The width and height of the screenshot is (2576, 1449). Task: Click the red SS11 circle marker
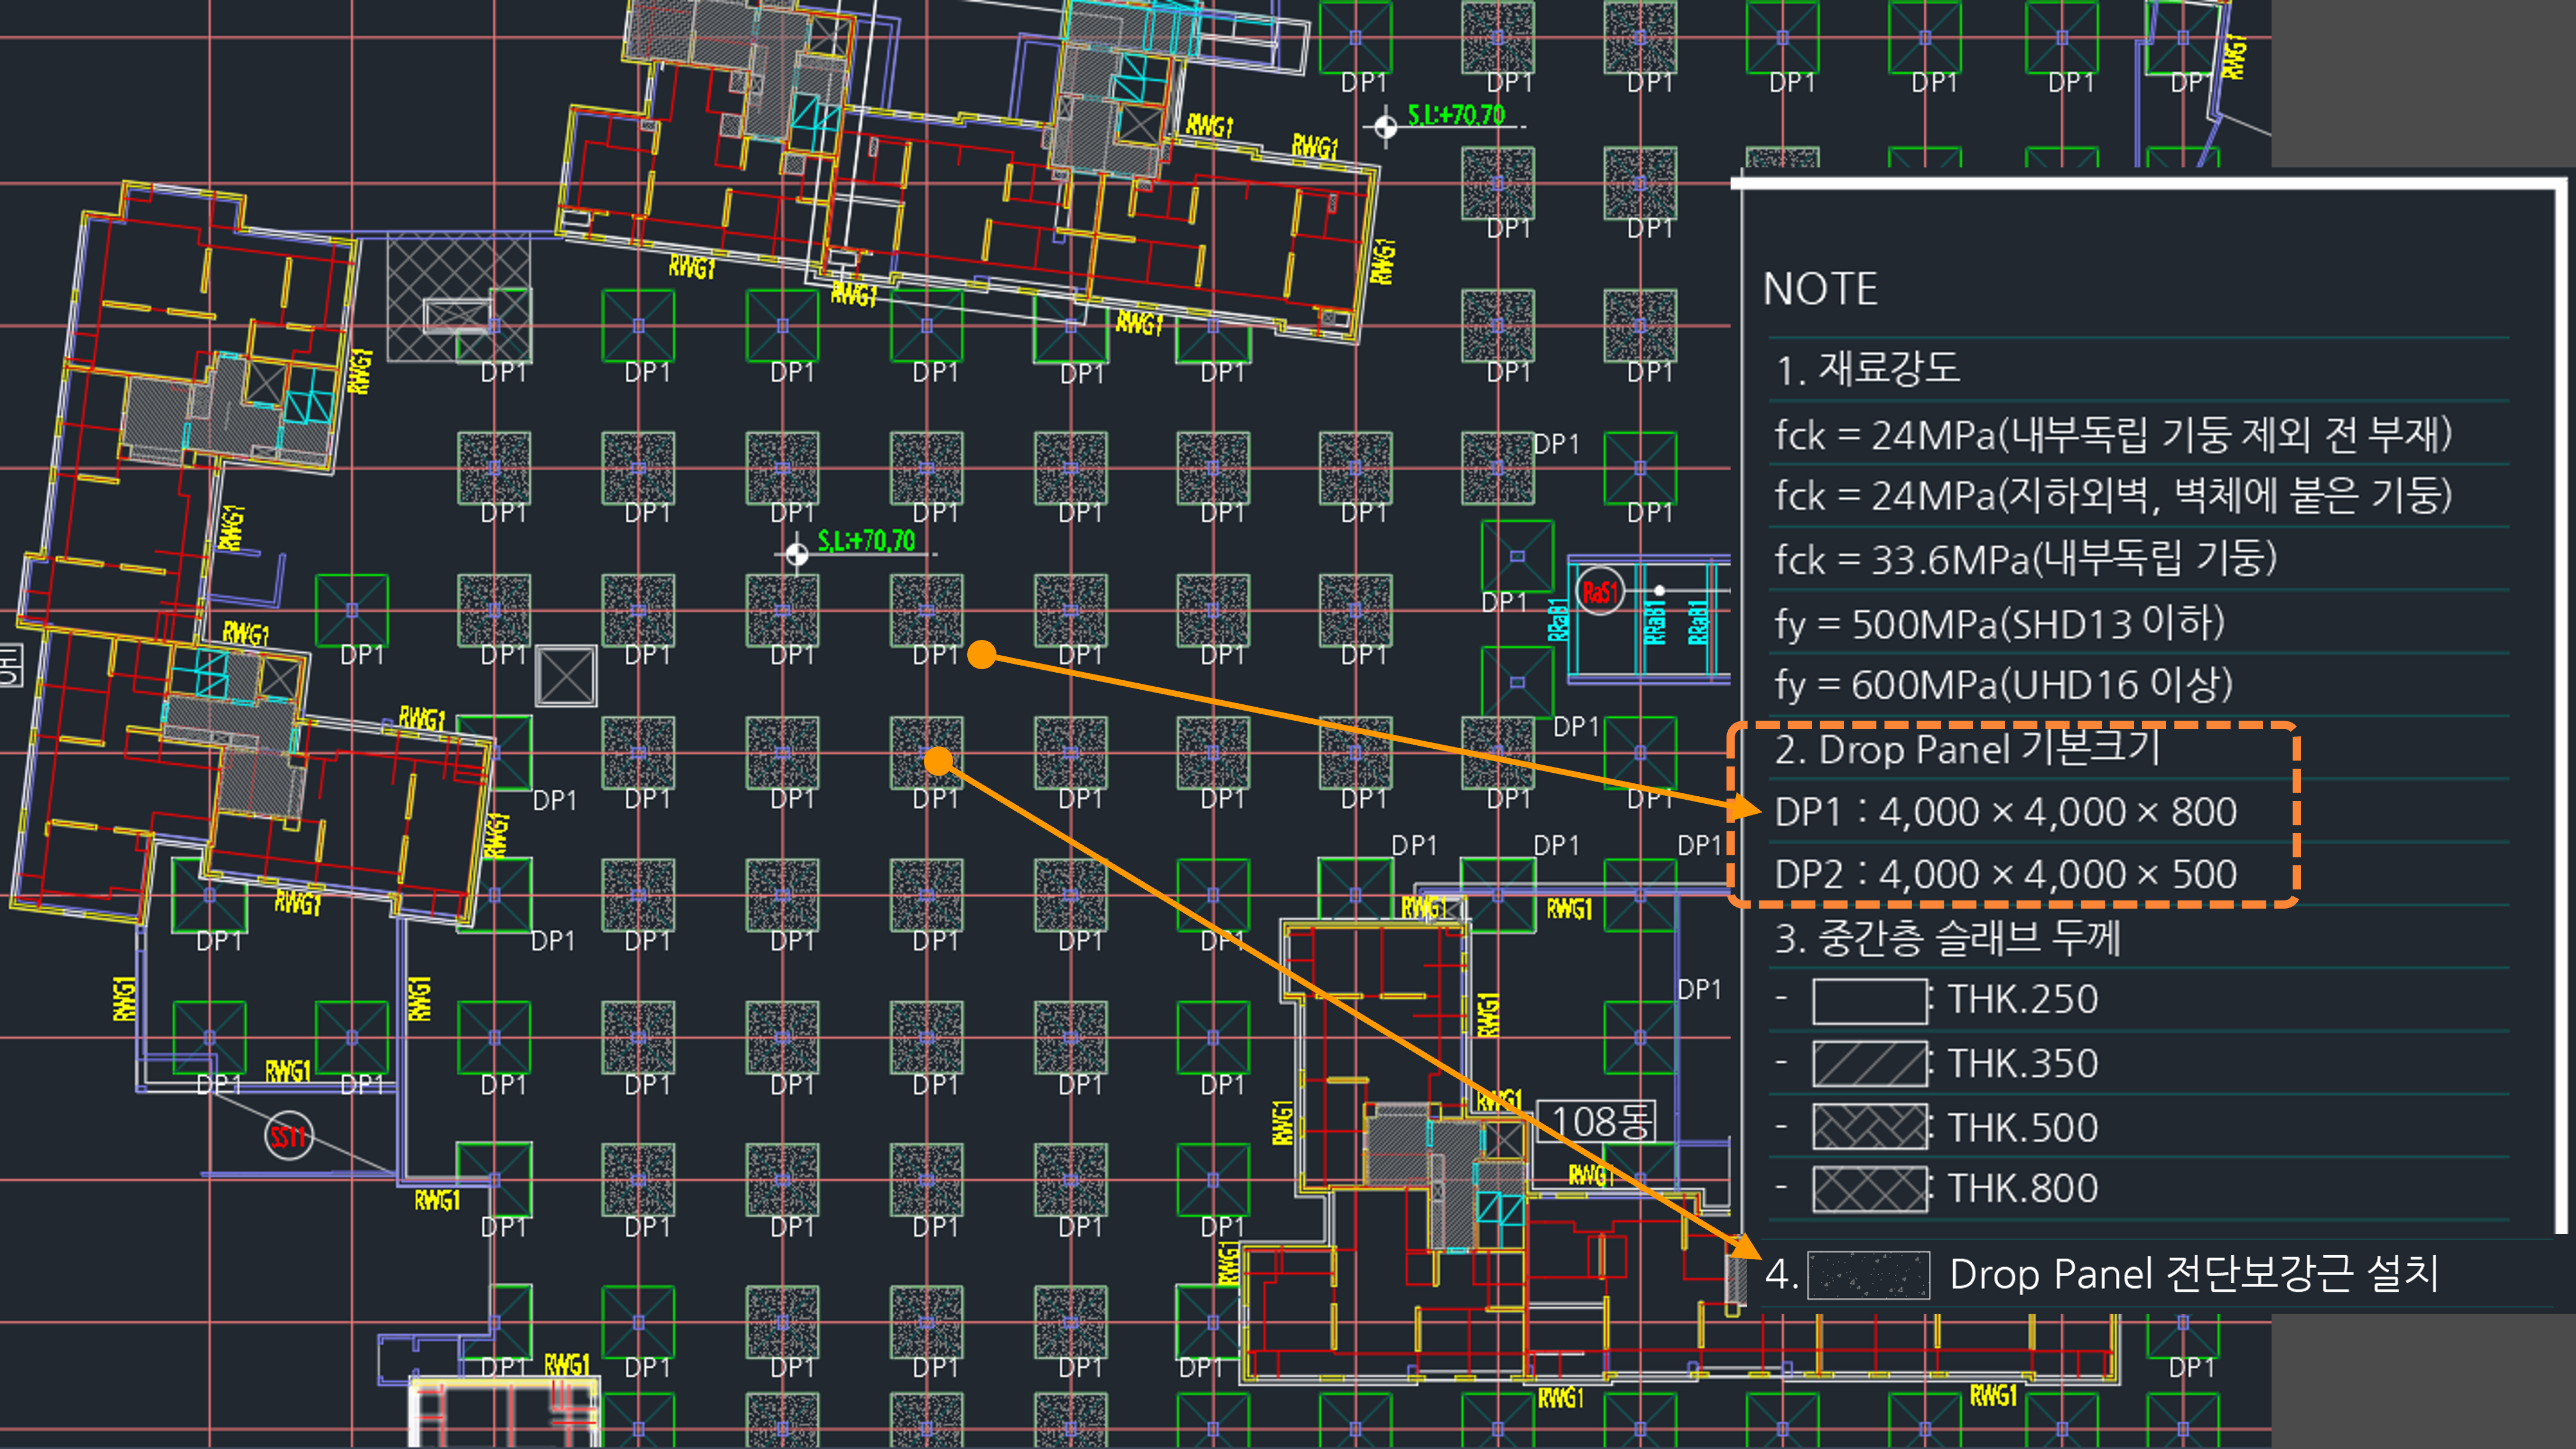(x=288, y=1137)
